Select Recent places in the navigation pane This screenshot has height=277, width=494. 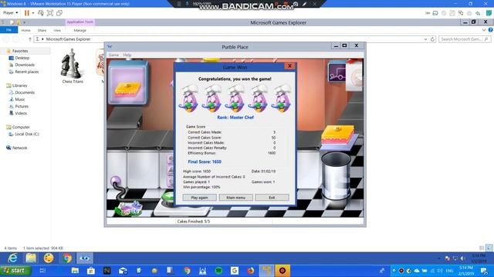tap(27, 72)
